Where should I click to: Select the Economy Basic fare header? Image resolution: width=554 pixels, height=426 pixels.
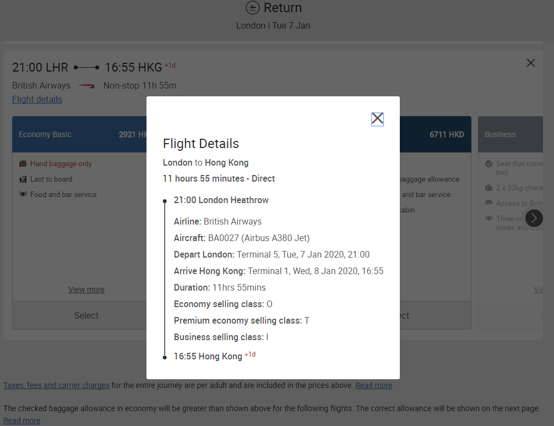point(79,135)
